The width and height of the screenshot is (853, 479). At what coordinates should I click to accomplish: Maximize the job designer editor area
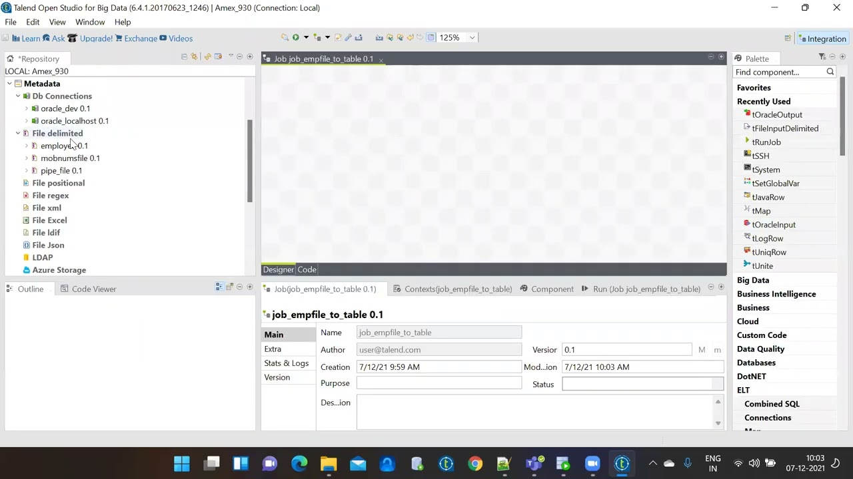coord(721,57)
